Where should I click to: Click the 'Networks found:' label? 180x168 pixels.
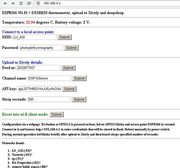pyautogui.click(x=13, y=143)
